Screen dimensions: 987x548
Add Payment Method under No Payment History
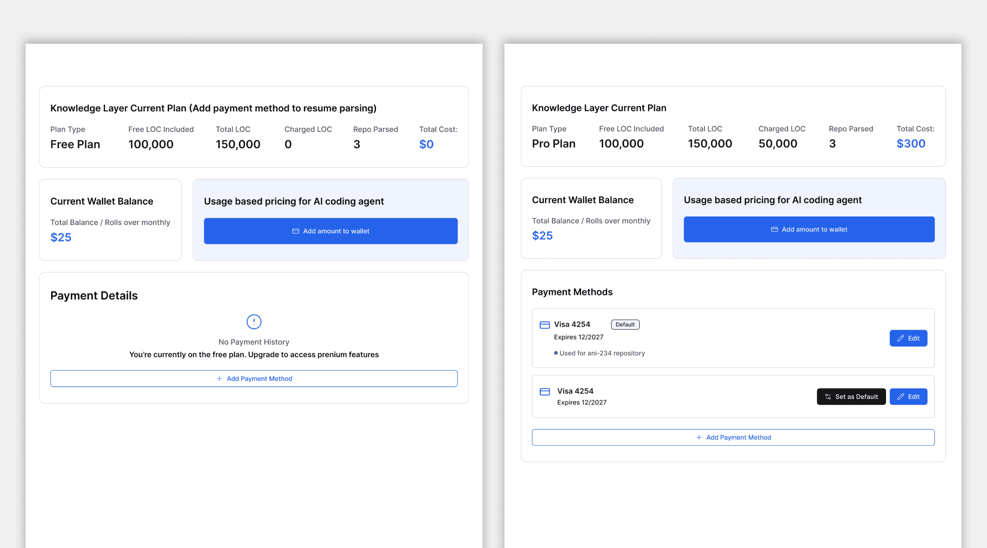(x=254, y=379)
